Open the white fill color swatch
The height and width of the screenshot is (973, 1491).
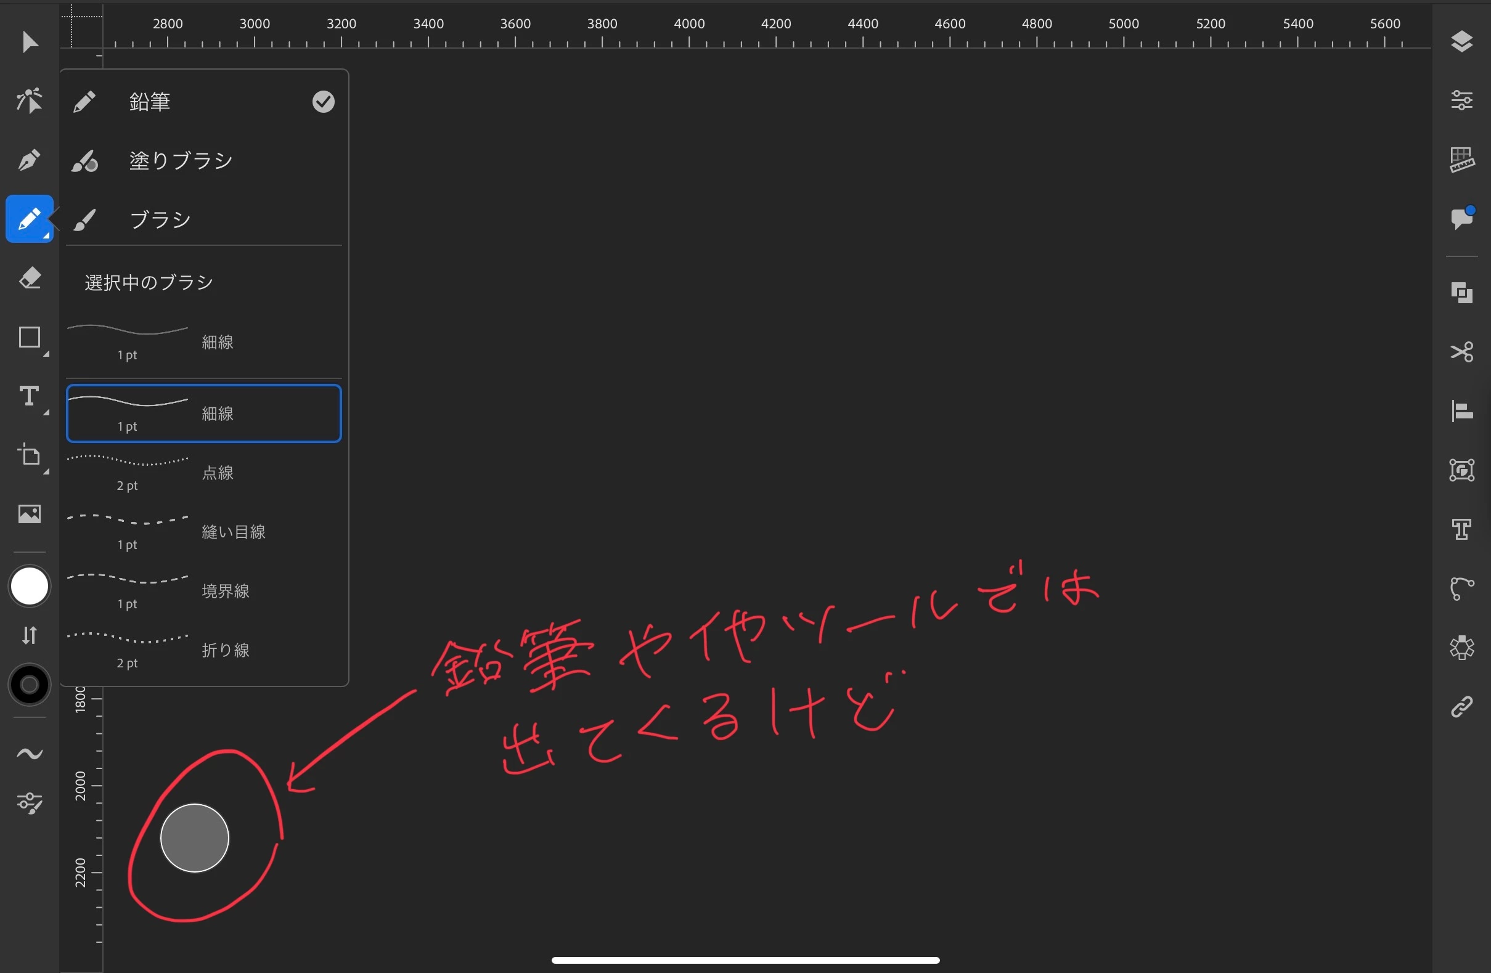[x=30, y=587]
